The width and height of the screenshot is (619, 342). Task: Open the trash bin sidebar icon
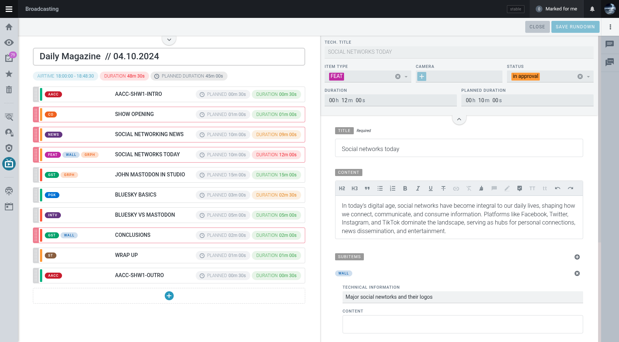tap(9, 90)
